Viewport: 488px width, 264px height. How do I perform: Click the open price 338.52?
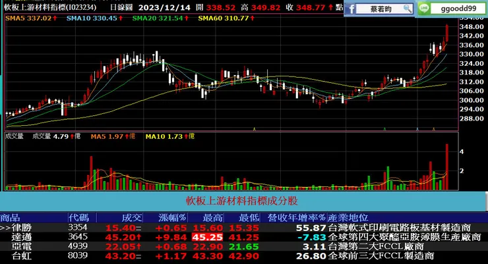pyautogui.click(x=221, y=7)
